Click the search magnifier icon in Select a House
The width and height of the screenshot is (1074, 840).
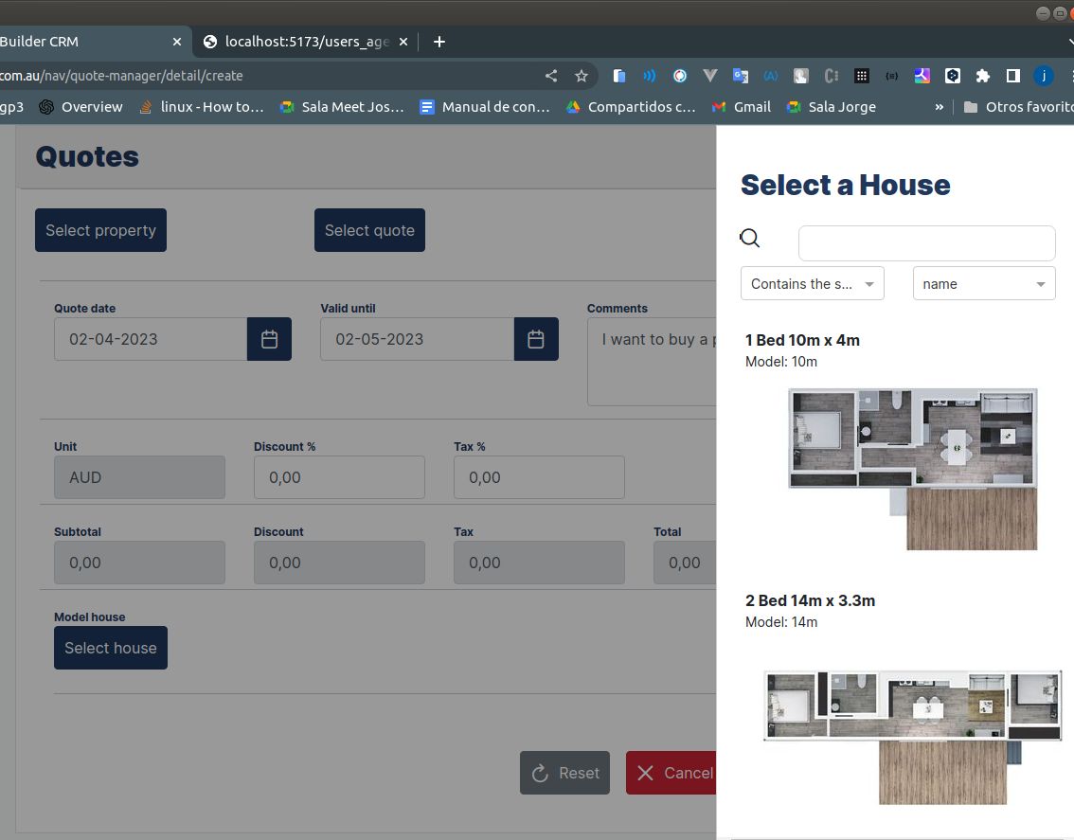[x=750, y=239]
